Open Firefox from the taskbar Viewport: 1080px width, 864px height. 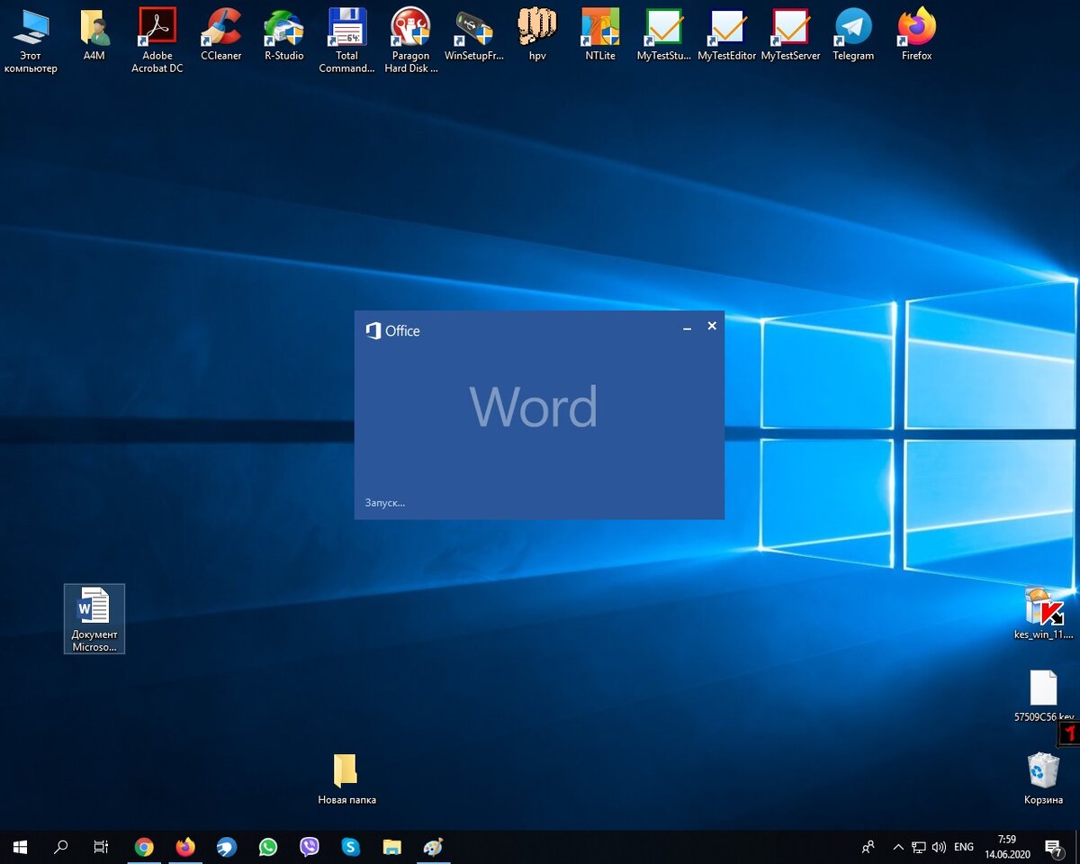(x=185, y=847)
